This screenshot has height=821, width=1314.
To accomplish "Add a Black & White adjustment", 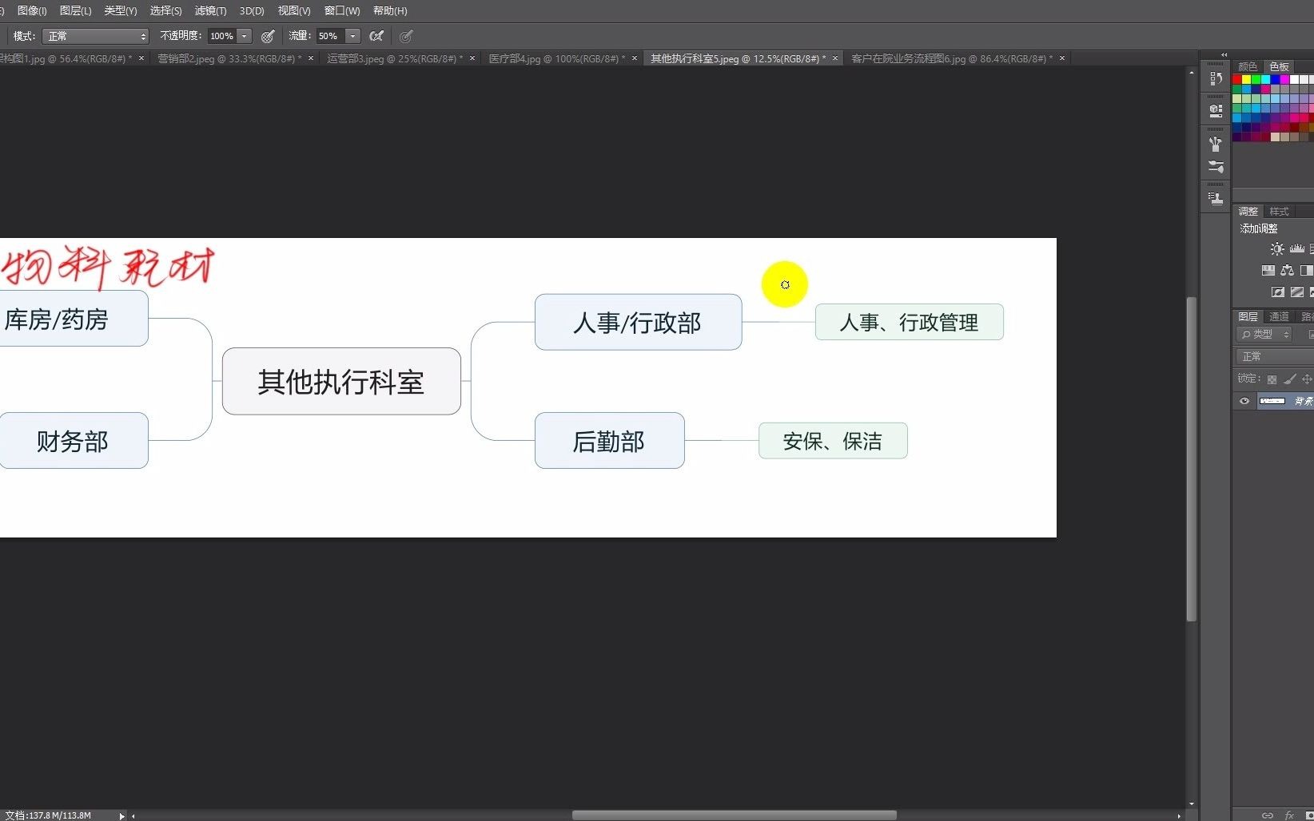I will 1306,271.
